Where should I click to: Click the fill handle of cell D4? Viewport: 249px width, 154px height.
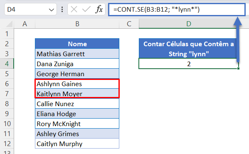pyautogui.click(x=238, y=68)
